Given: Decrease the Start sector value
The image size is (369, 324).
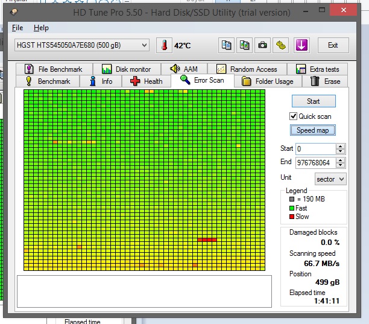Looking at the screenshot, I should (x=340, y=151).
